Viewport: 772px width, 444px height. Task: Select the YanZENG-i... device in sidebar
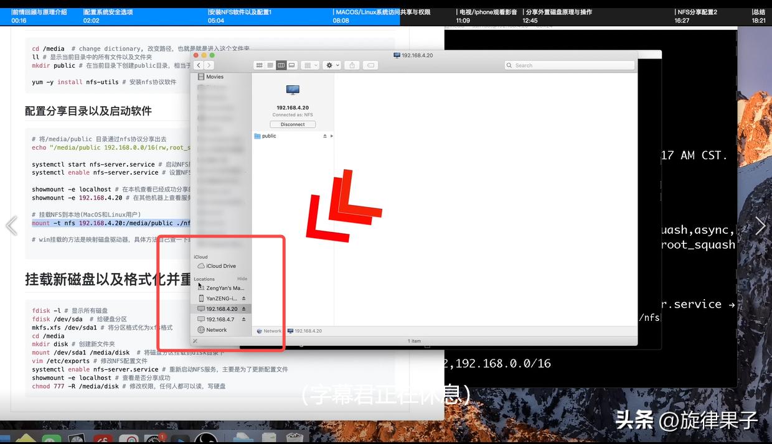(218, 298)
